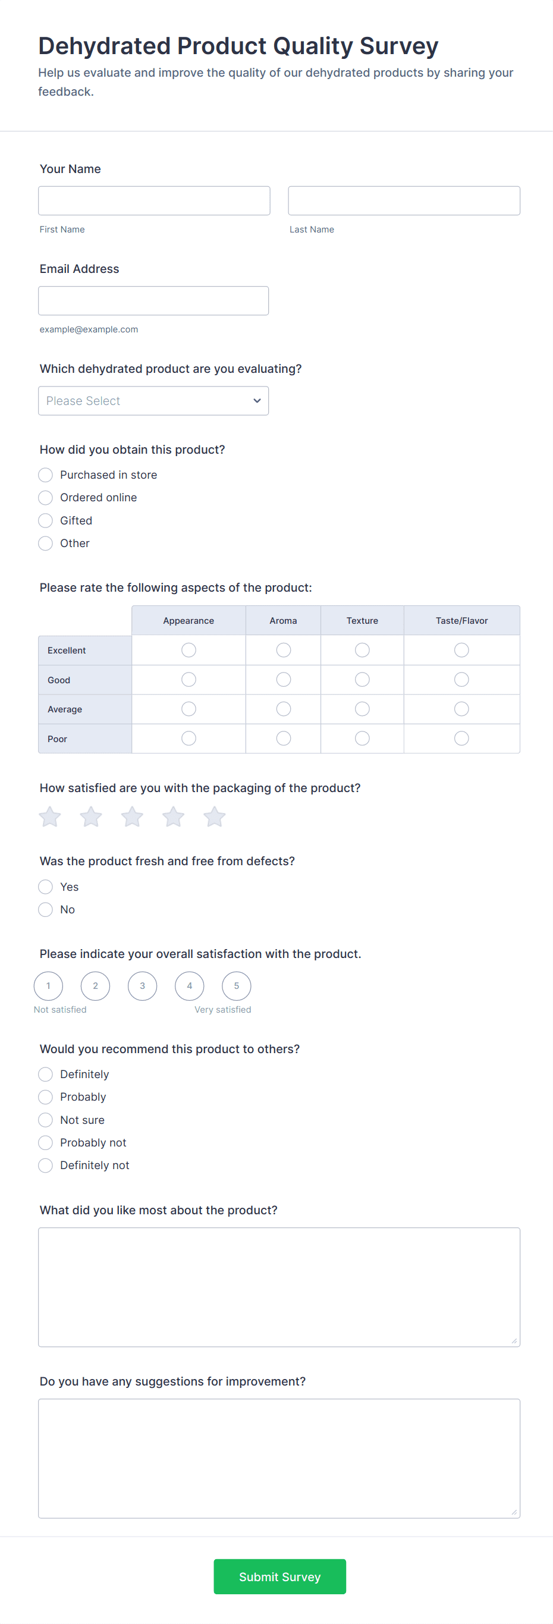Choose "Probably not" for recommendation
This screenshot has width=553, height=1624.
(x=45, y=1143)
